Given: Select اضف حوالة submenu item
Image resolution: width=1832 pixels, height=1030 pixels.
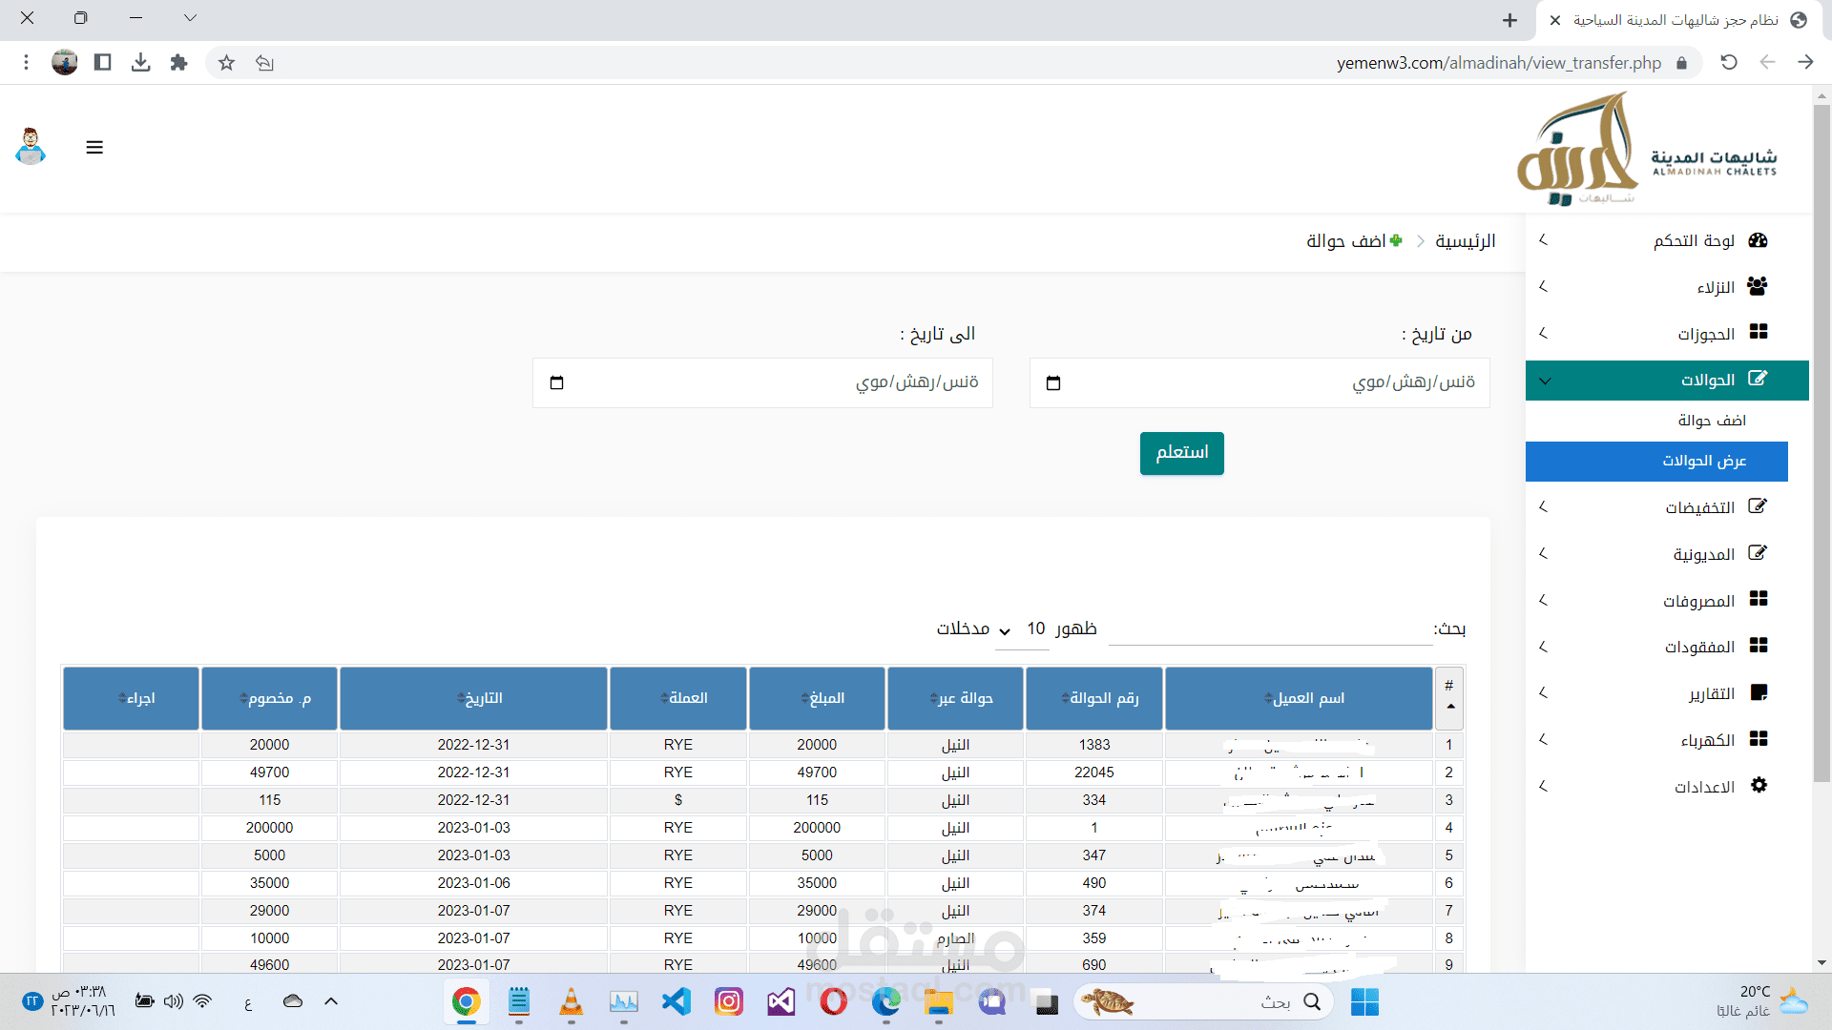Looking at the screenshot, I should (1711, 421).
